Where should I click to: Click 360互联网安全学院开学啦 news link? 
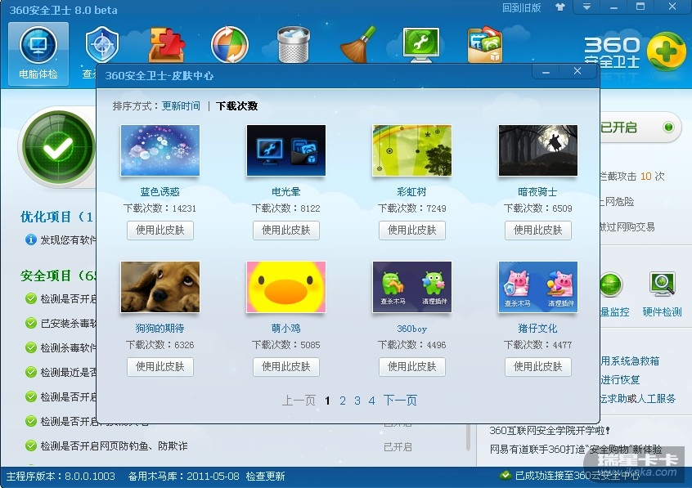pyautogui.click(x=550, y=430)
